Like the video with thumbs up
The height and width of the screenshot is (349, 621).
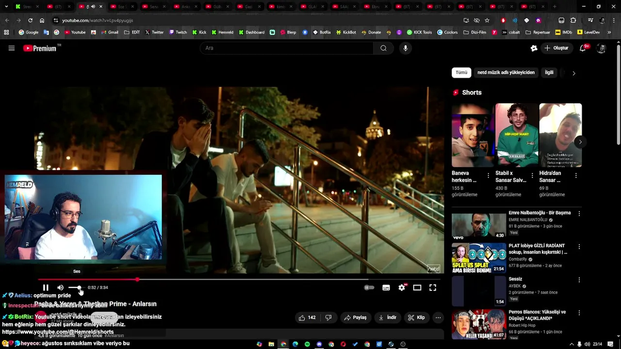click(x=307, y=317)
